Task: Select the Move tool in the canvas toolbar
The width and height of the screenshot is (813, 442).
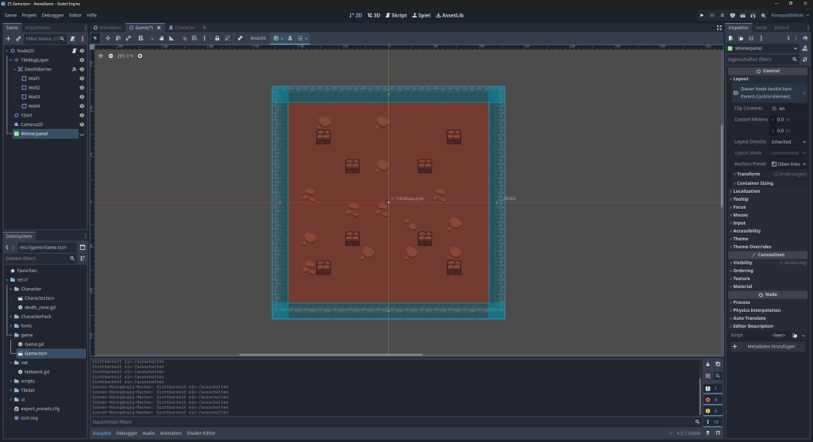Action: click(107, 38)
